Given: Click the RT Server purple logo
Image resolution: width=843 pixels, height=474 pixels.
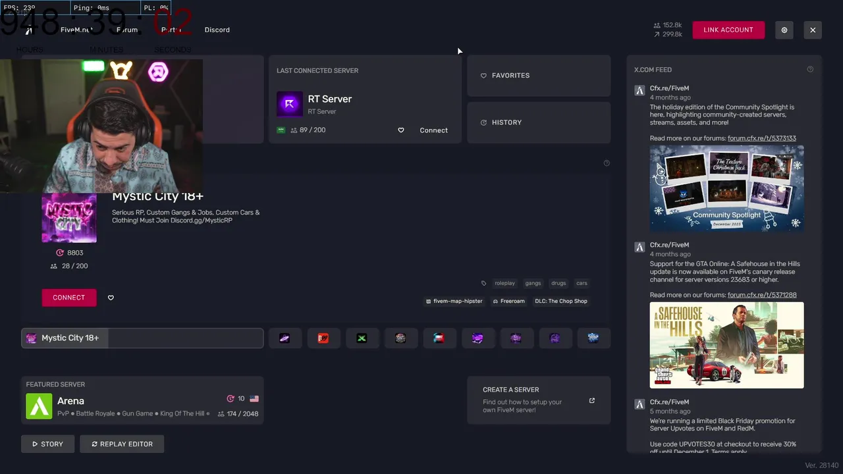Looking at the screenshot, I should 289,104.
